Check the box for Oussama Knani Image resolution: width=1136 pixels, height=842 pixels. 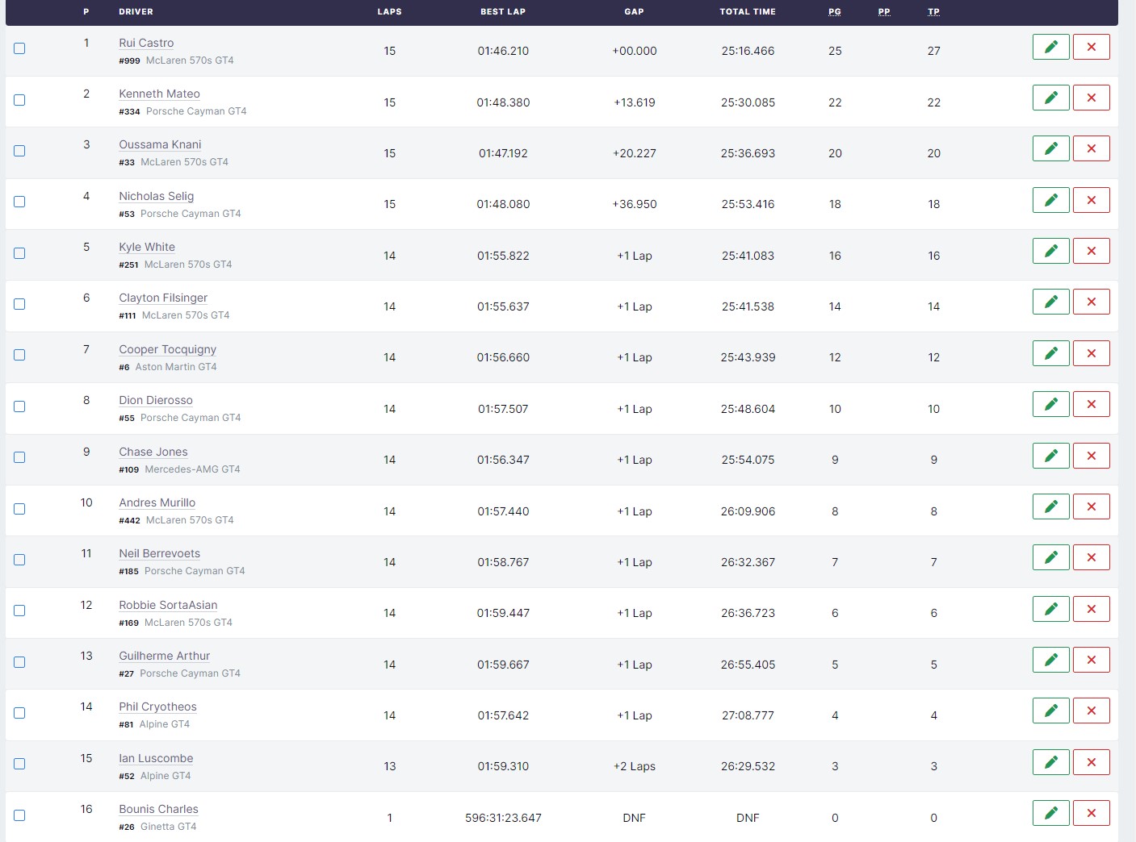click(19, 151)
